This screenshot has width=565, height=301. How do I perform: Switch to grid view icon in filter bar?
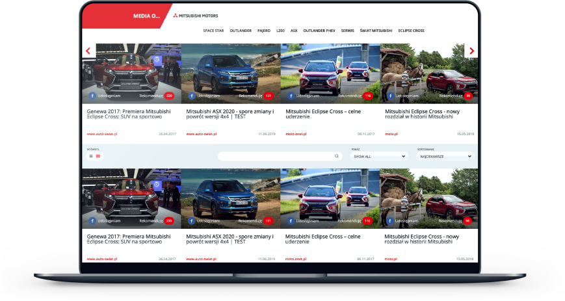(x=98, y=156)
